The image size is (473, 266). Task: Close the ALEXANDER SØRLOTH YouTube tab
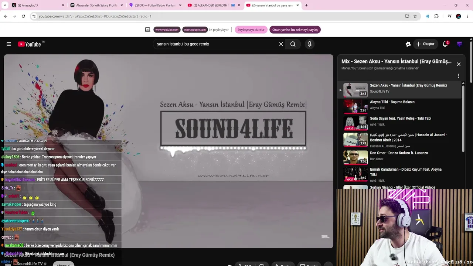(x=239, y=5)
